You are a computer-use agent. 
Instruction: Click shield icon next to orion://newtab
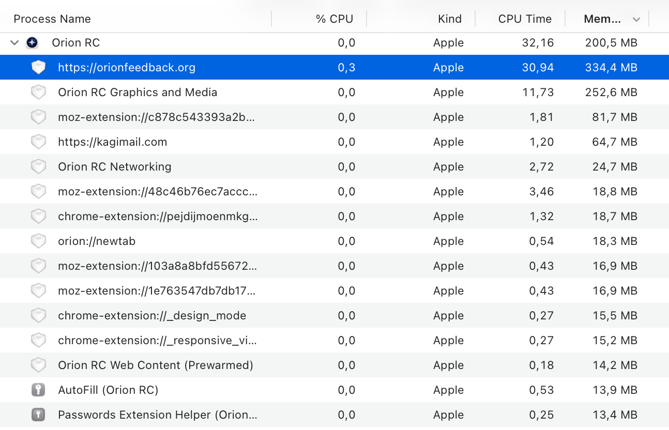(x=38, y=241)
